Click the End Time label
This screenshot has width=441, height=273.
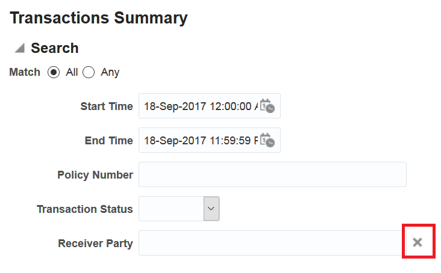click(109, 141)
